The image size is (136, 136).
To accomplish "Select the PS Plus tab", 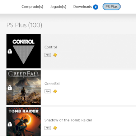I will pyautogui.click(x=112, y=6).
